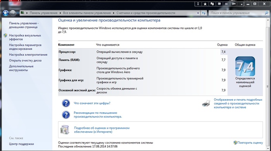
Task: Click the horizontal lines title bar button
Action: (226, 4)
